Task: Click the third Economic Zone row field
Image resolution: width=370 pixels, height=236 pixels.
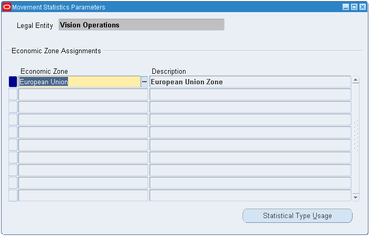Action: pos(83,107)
